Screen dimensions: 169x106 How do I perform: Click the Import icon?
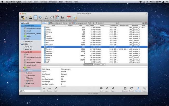pos(107,88)
